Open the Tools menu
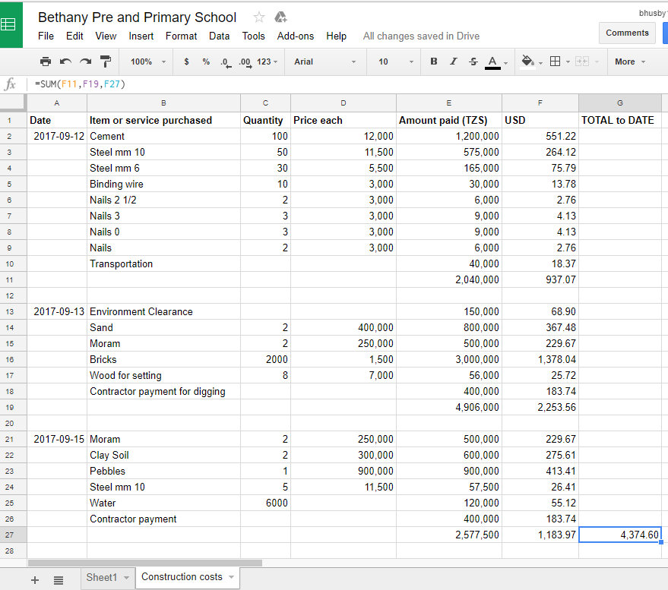The width and height of the screenshot is (668, 590). pos(254,36)
